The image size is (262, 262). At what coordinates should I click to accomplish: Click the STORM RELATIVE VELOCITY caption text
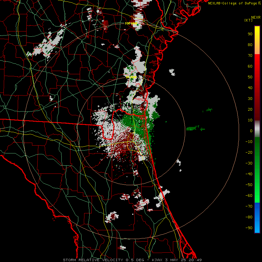(x=93, y=260)
